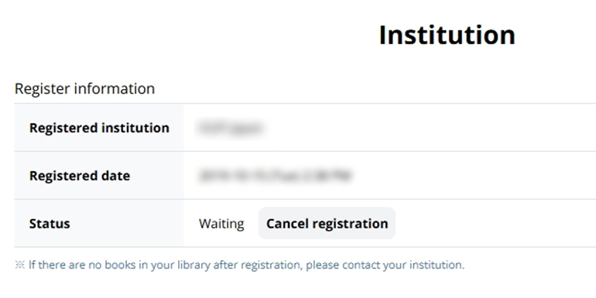This screenshot has height=298, width=596.
Task: Click the Register information section title
Action: coord(85,88)
